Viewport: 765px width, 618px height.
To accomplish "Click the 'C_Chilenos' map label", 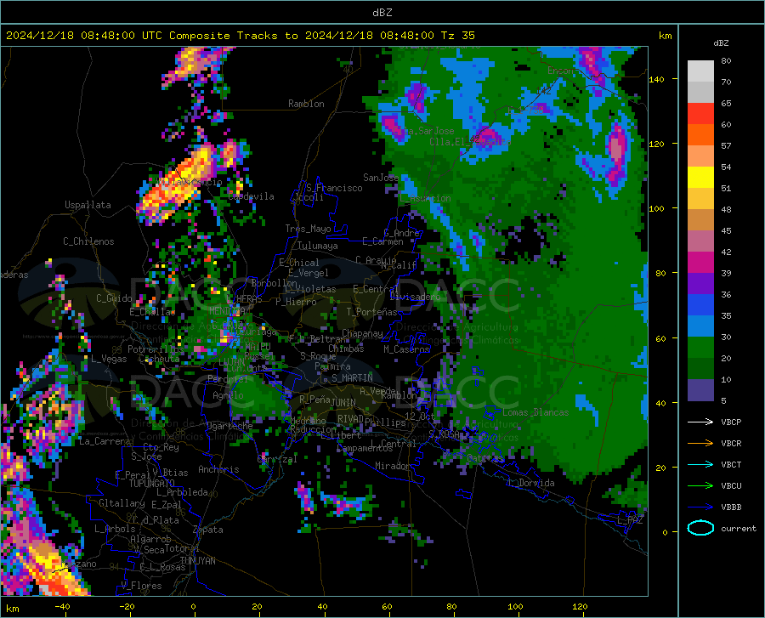I will [x=88, y=241].
